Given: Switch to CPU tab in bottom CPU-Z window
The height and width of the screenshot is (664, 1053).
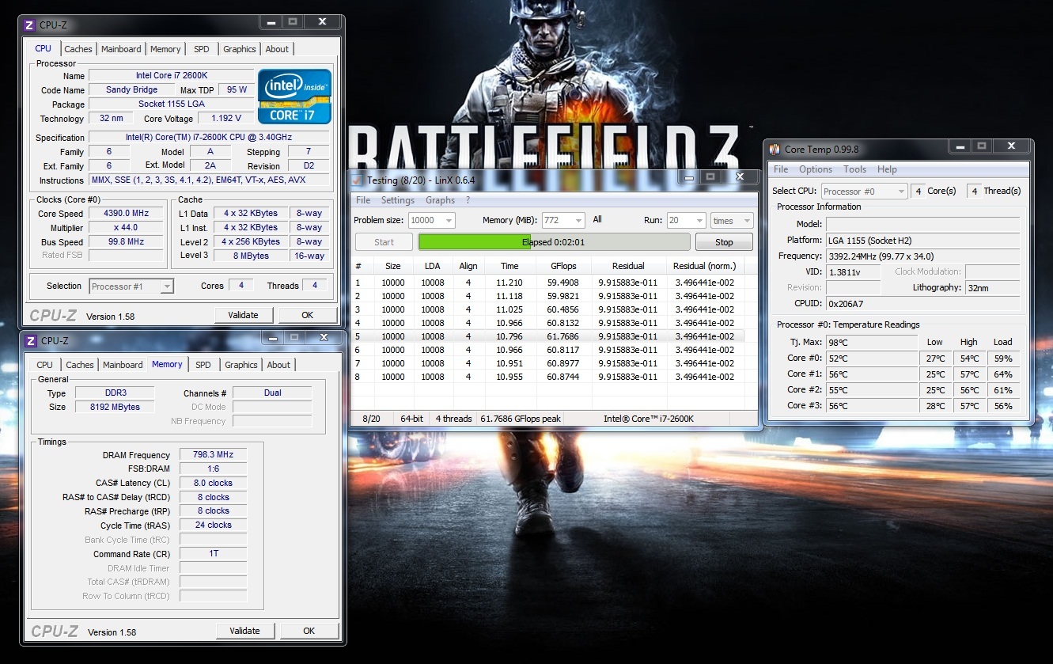Looking at the screenshot, I should point(45,365).
